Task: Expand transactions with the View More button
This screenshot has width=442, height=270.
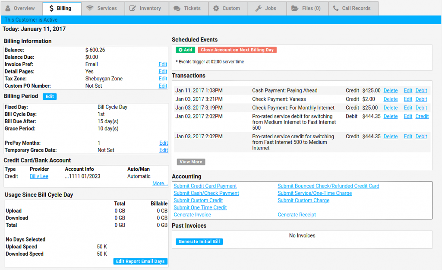Action: tap(191, 162)
